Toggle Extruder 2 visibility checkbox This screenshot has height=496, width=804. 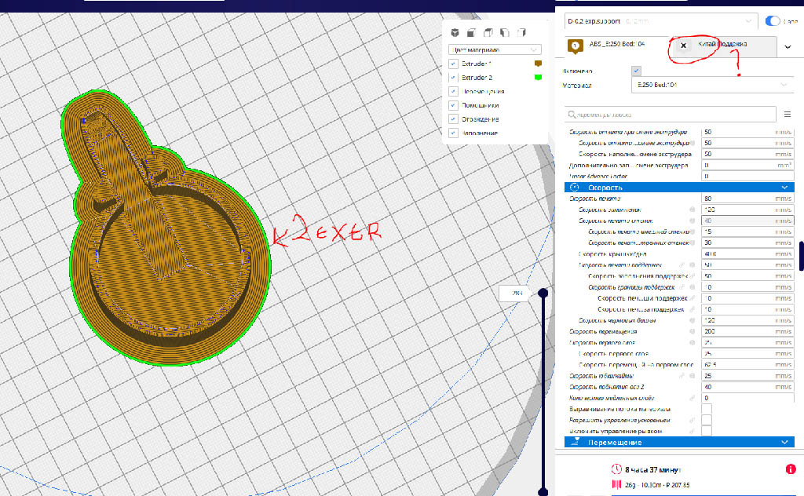[453, 78]
